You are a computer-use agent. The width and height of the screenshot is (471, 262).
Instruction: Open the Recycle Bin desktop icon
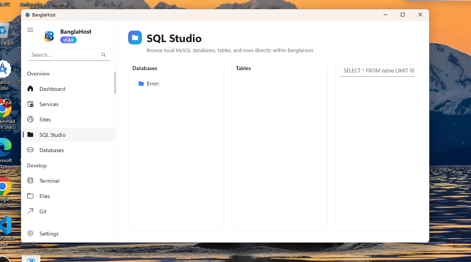[5, 34]
